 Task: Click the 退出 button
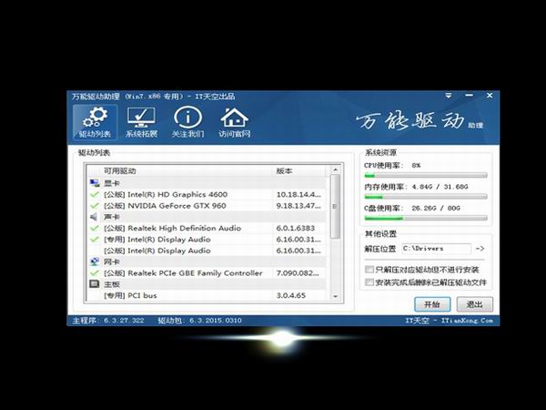tap(475, 304)
